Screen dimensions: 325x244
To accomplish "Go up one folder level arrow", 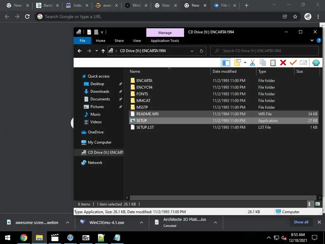I will (103, 51).
